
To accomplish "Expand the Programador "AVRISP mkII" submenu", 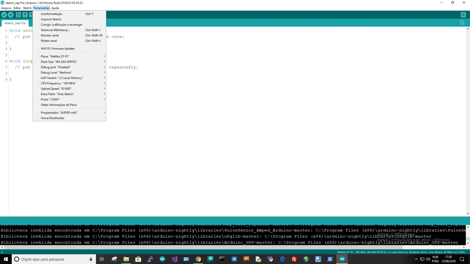I will click(x=69, y=113).
